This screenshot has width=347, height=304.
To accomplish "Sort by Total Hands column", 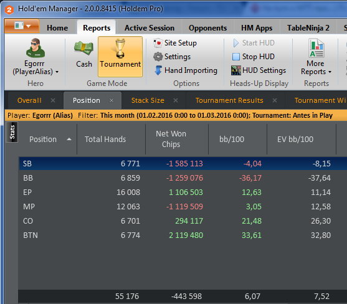I will click(105, 140).
